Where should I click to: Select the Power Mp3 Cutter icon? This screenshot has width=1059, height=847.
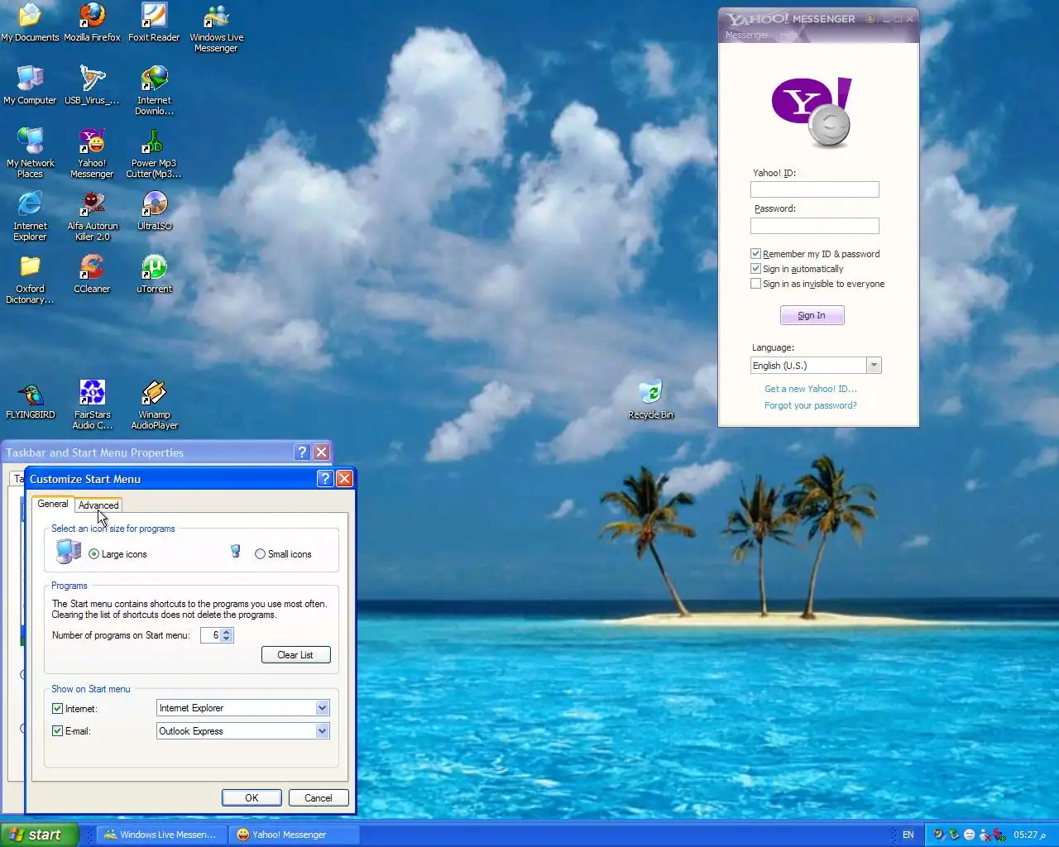click(154, 154)
